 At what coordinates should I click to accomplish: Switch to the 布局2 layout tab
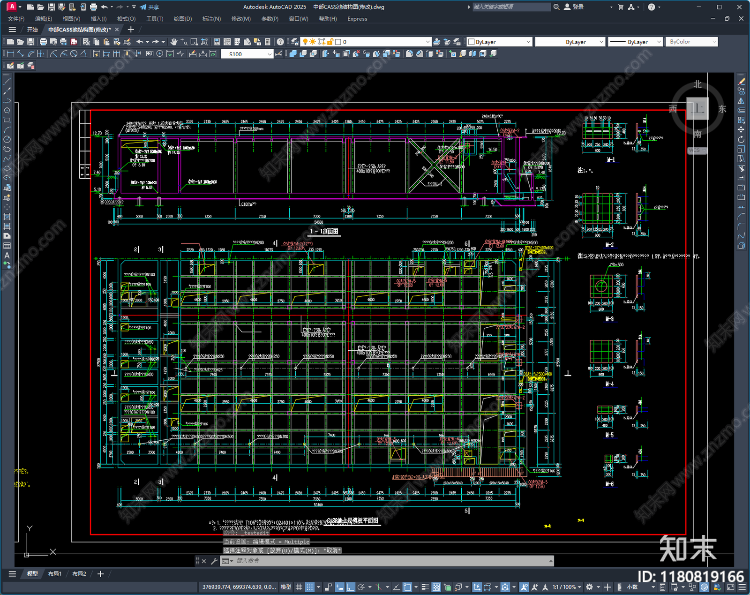79,573
